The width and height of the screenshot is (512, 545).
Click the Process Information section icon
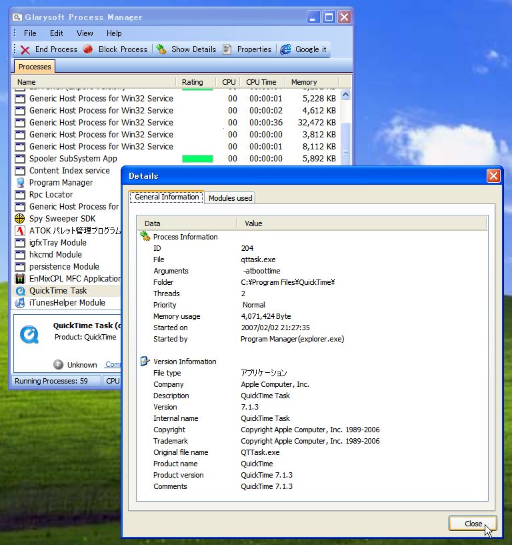click(145, 236)
